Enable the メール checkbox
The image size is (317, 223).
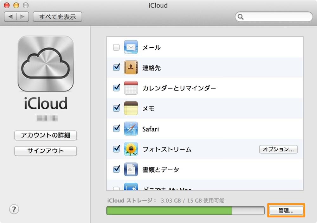point(116,47)
